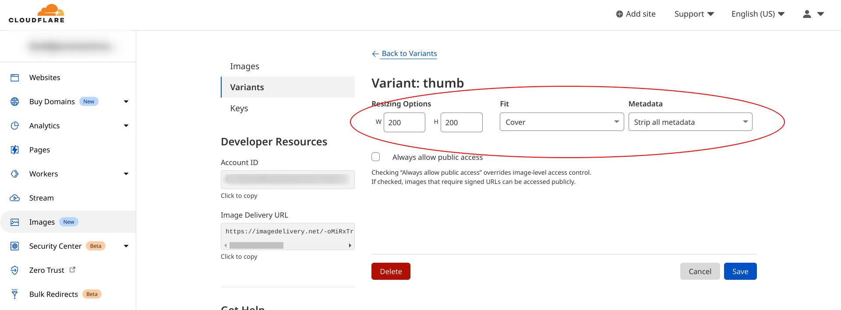Click the red Delete button

pyautogui.click(x=391, y=271)
